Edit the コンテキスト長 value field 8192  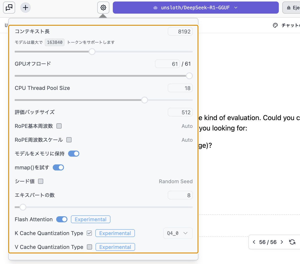180,31
